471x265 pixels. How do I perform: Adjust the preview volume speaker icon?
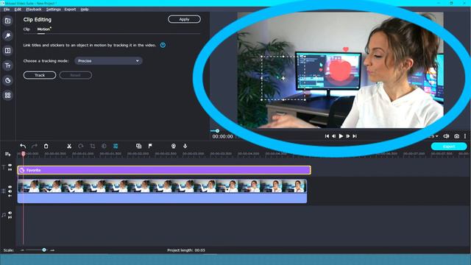[447, 136]
